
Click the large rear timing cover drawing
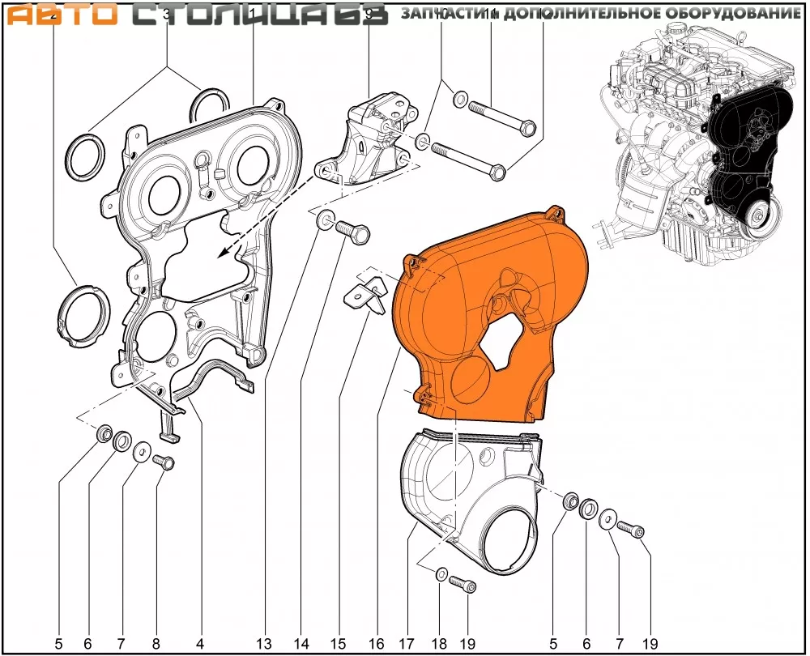[202, 243]
